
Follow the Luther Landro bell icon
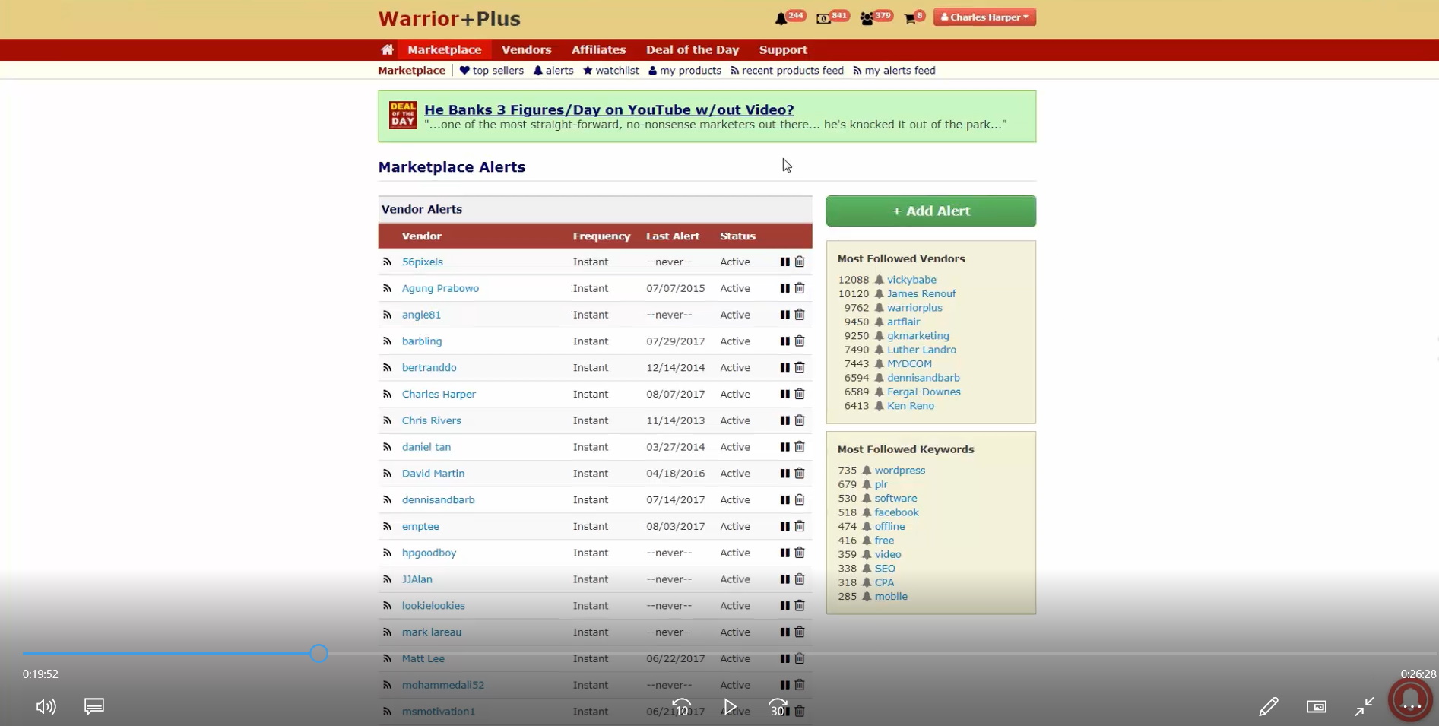point(879,350)
